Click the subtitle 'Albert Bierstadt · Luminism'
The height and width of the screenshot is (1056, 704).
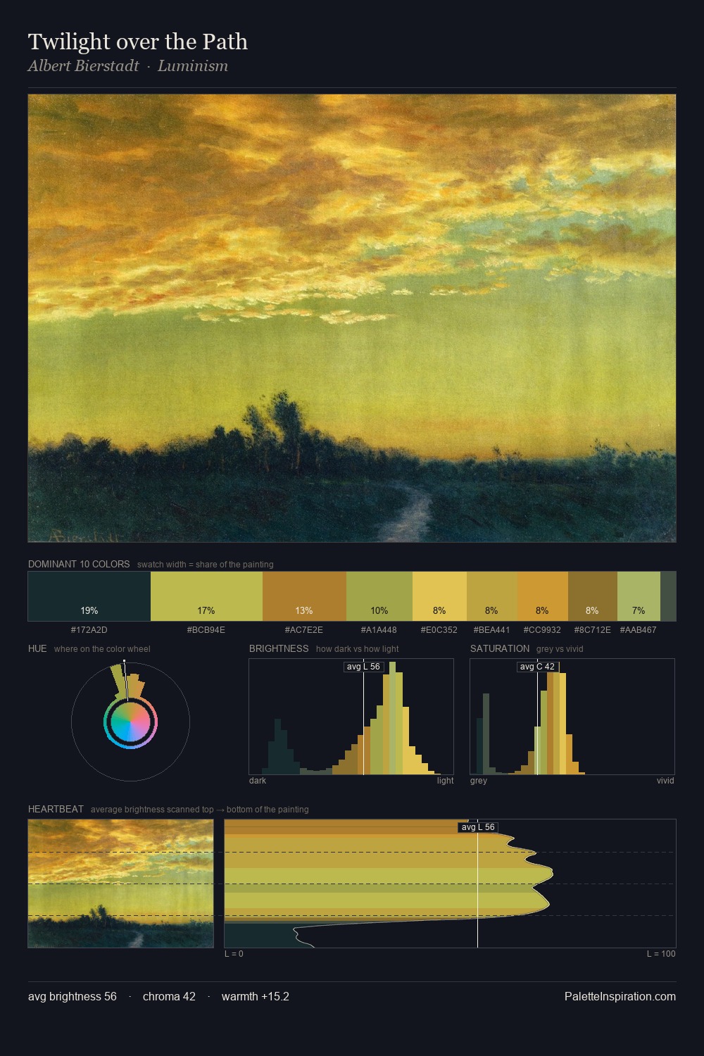coord(128,66)
